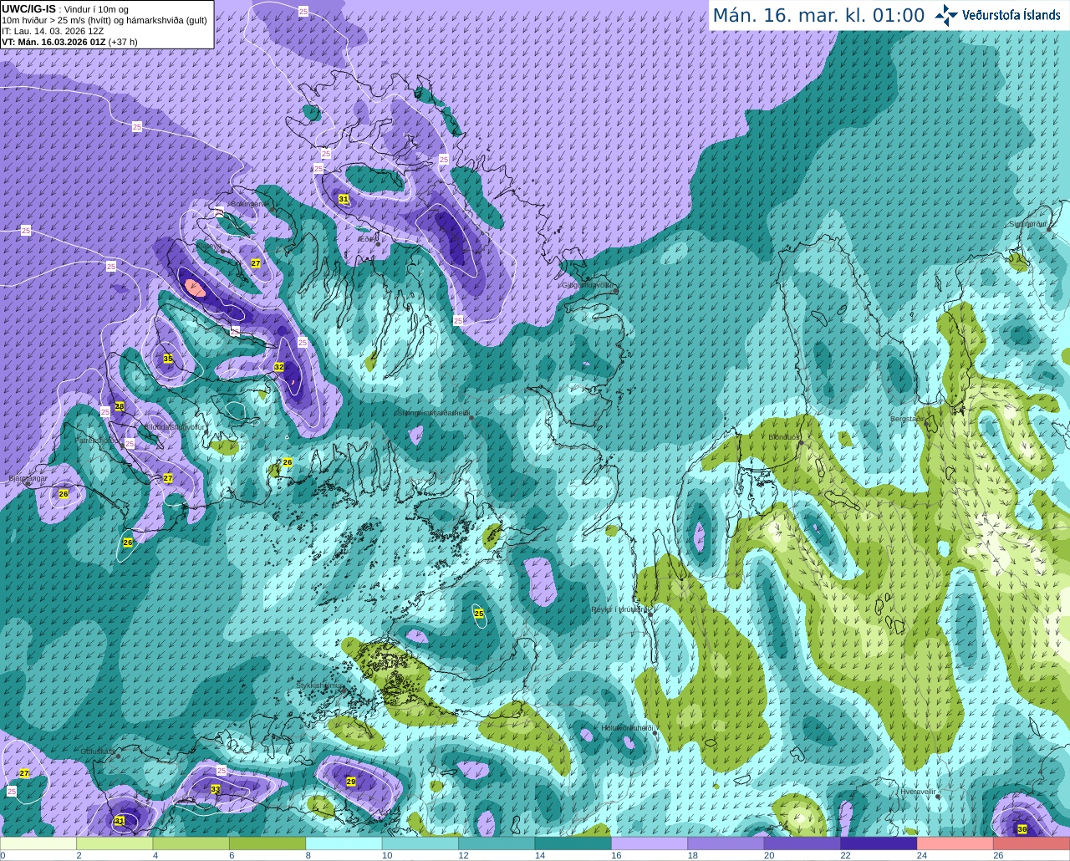The image size is (1070, 861).
Task: Click the yellow 30 gust marker
Action: 1022,829
